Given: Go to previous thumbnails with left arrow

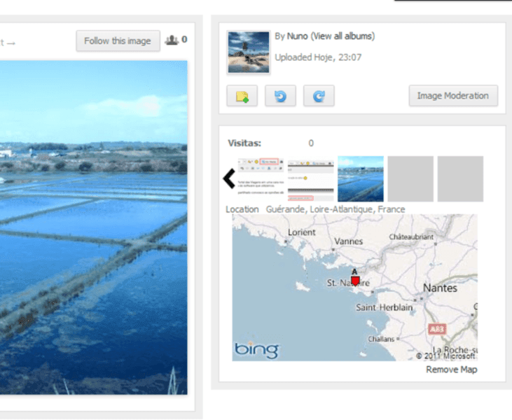Looking at the screenshot, I should point(229,178).
